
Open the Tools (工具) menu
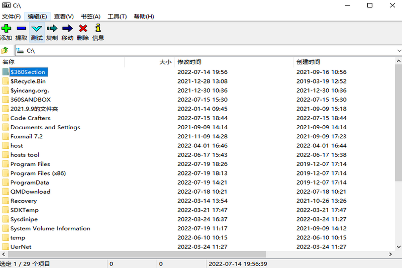pyautogui.click(x=117, y=16)
